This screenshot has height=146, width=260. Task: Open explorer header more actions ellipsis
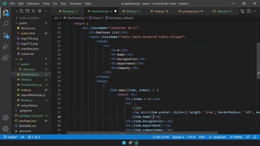(45, 11)
